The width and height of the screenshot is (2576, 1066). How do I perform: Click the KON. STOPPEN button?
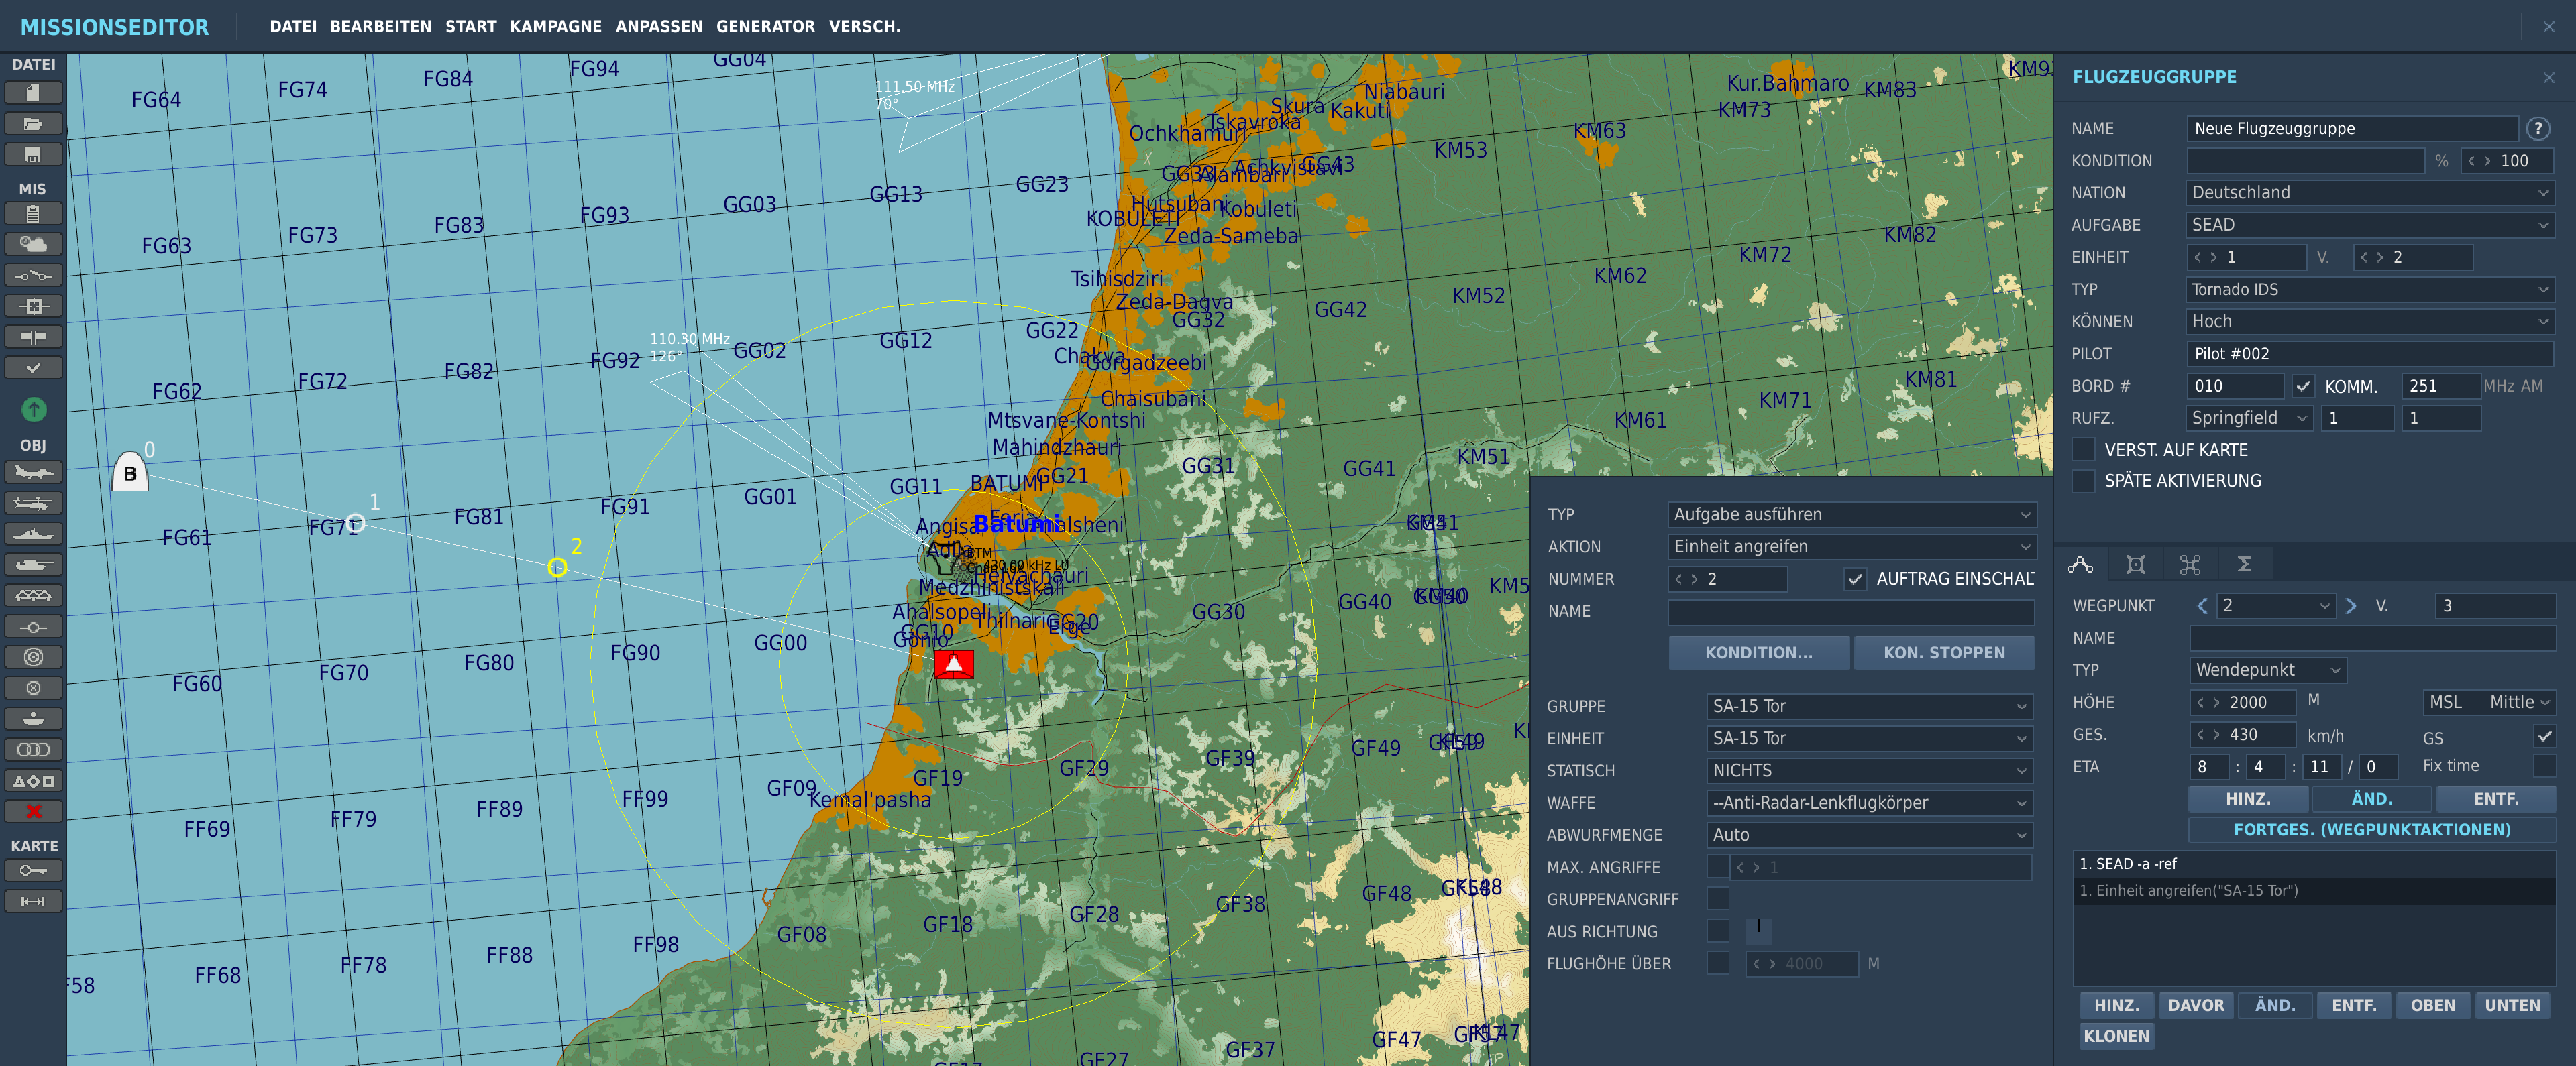tap(1944, 654)
